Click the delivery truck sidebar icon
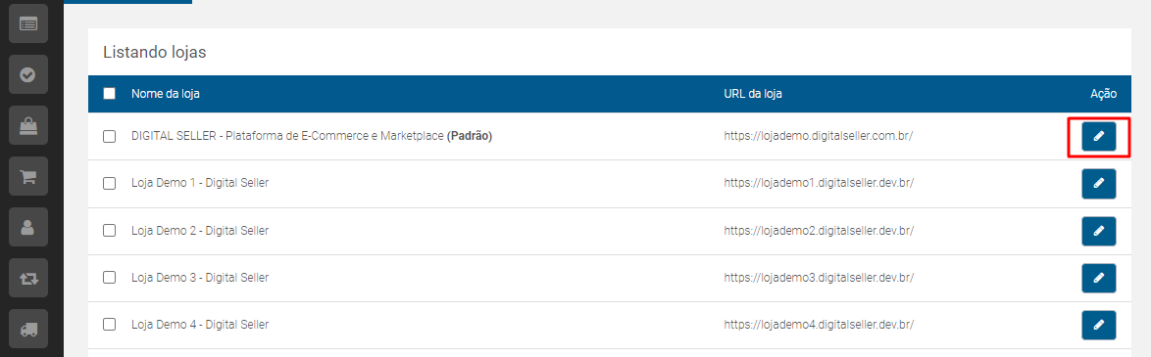The height and width of the screenshot is (357, 1151). click(27, 330)
